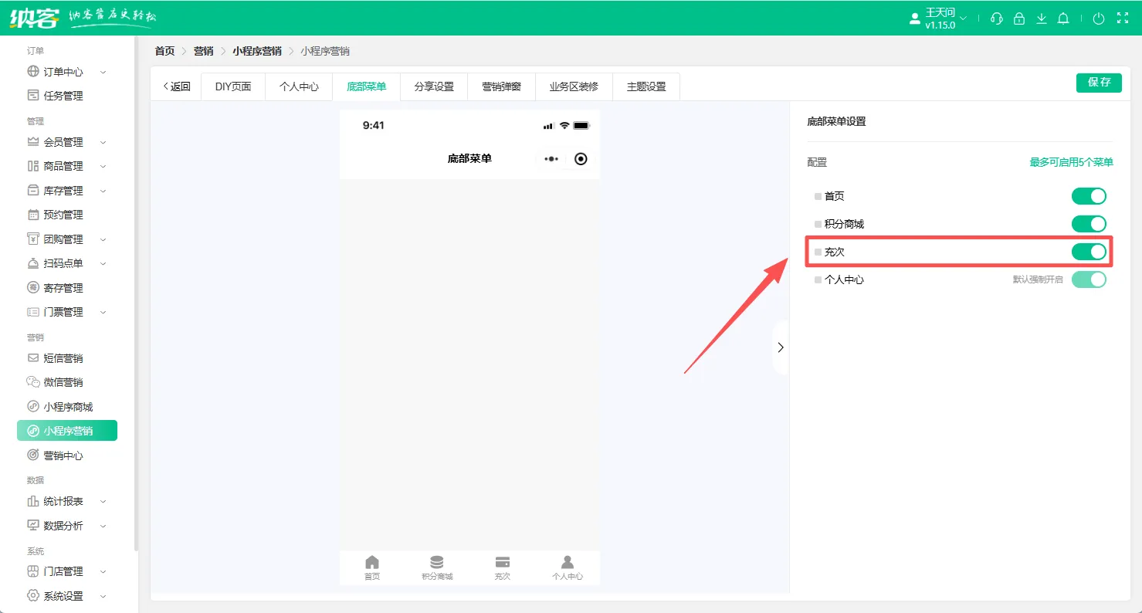Turn off the 积分商城 toggle
The height and width of the screenshot is (613, 1142).
[1088, 224]
